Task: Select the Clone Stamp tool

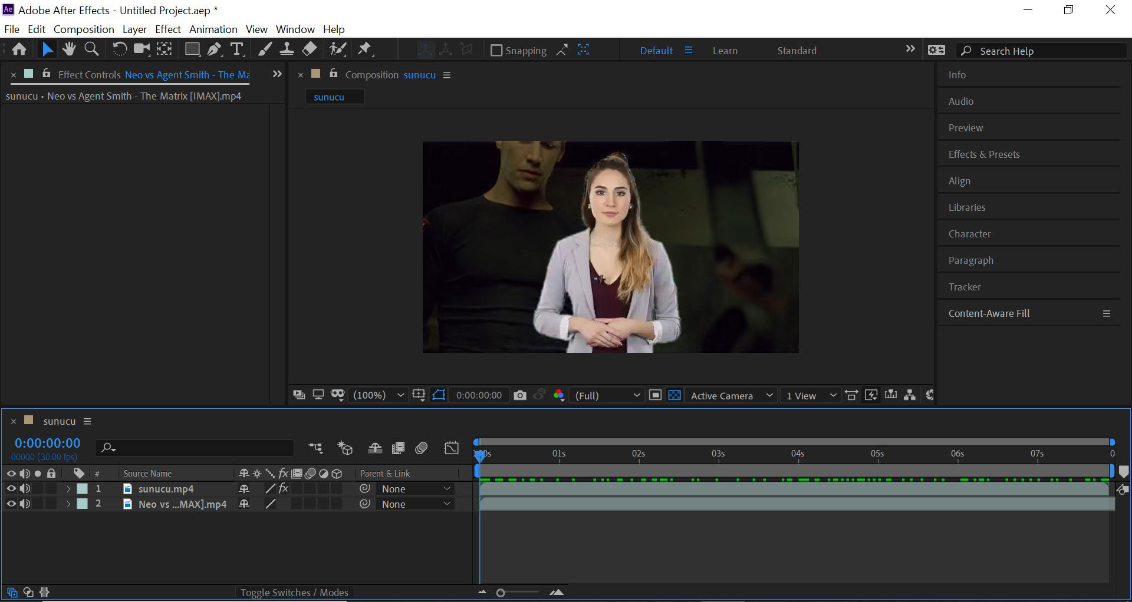Action: tap(287, 49)
